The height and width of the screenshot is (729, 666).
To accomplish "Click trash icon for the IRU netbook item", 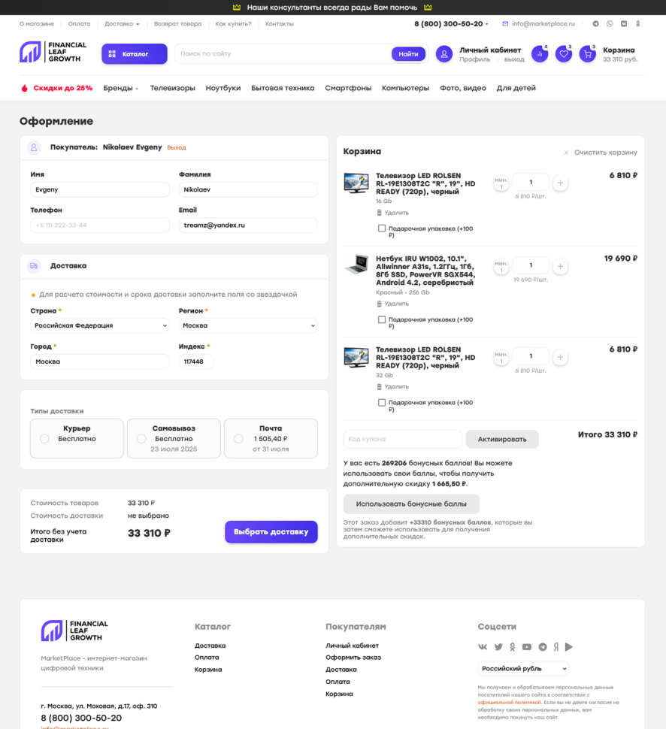I will click(x=379, y=304).
